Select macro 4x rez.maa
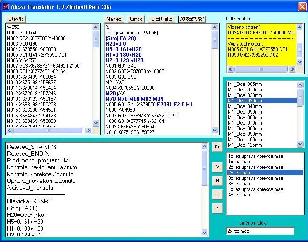Screen dimensions: 308x242 265,195
